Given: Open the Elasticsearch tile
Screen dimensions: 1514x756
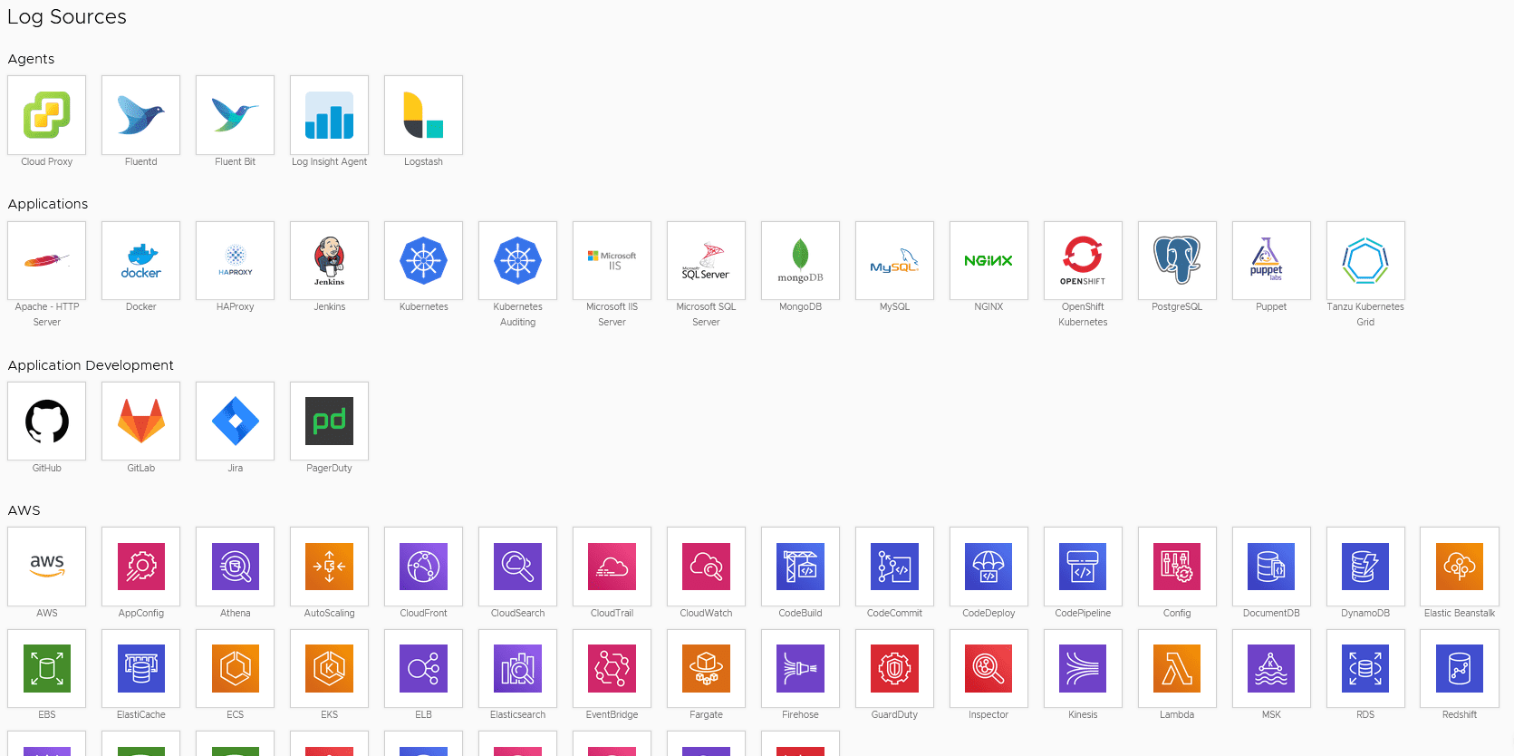Looking at the screenshot, I should pyautogui.click(x=518, y=669).
